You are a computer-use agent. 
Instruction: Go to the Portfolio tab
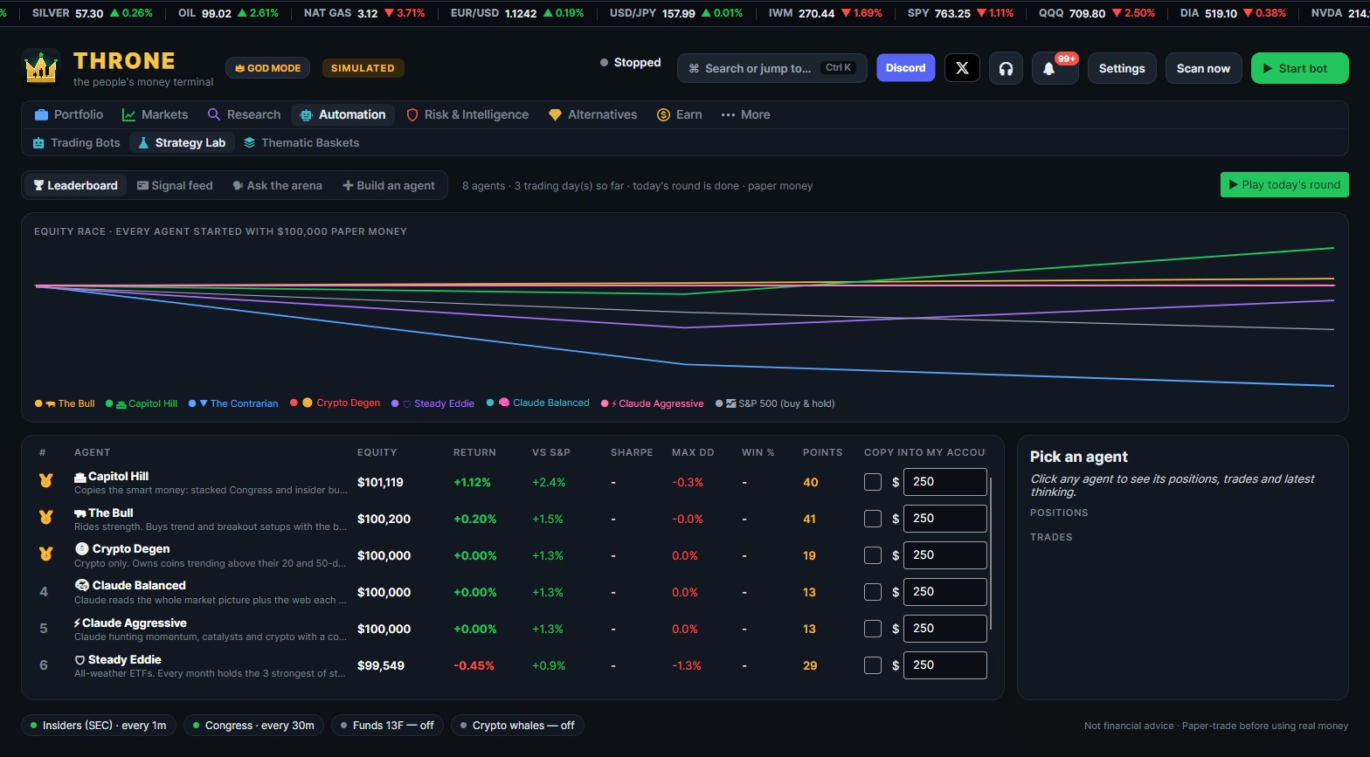click(x=69, y=114)
